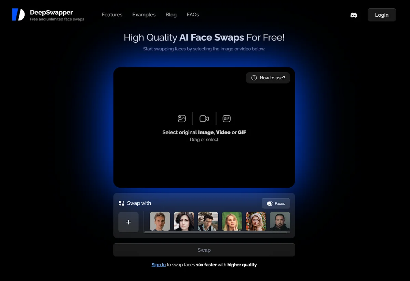This screenshot has width=410, height=281.
Task: Click the icon beside Swap with label
Action: click(121, 203)
